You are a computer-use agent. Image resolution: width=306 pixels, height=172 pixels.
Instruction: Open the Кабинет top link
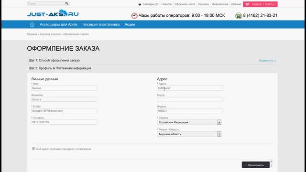tap(236, 4)
